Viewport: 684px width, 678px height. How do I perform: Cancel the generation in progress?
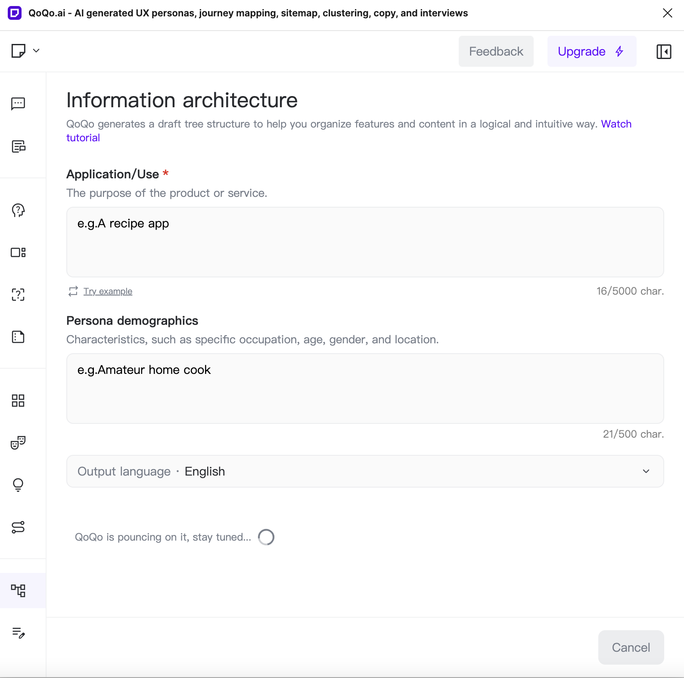631,647
